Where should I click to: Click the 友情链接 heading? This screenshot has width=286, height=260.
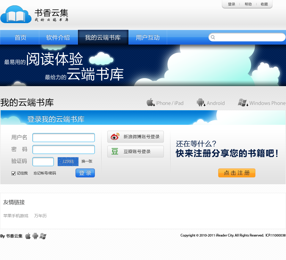click(x=14, y=202)
